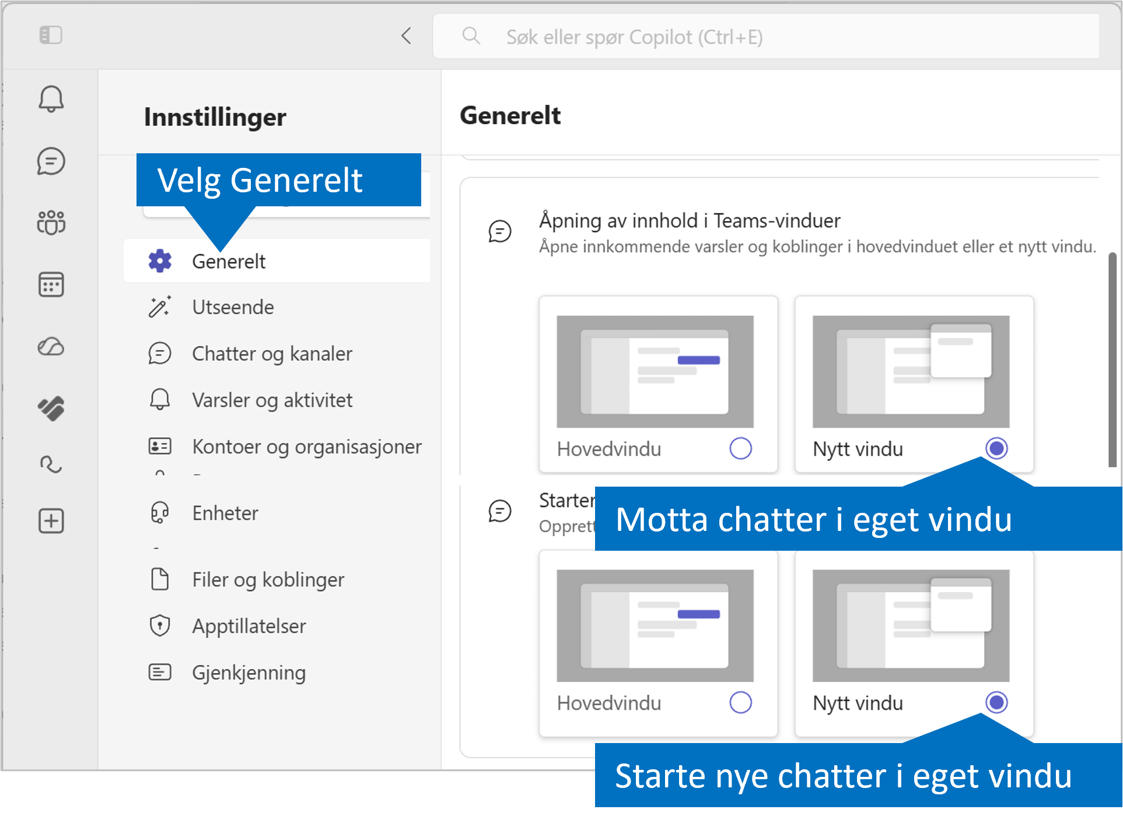The image size is (1123, 820).
Task: Click the Gjenkjenning caption icon
Action: (160, 672)
